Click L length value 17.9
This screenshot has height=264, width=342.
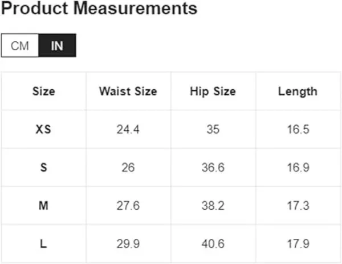(x=298, y=244)
